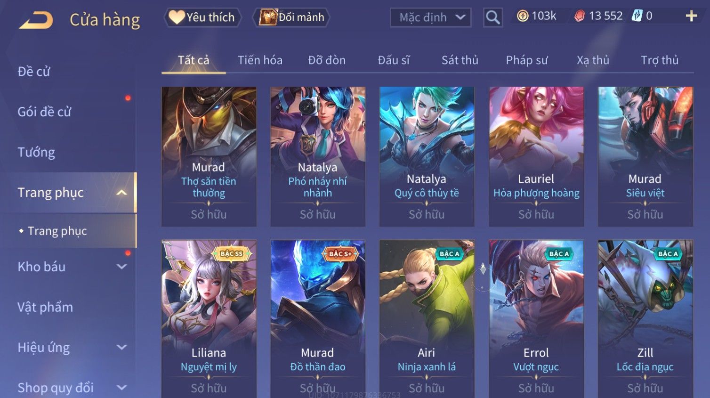Select the Sát thủ tab

point(460,60)
